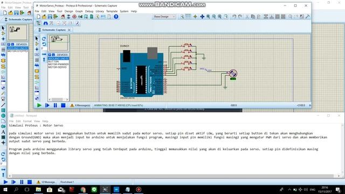Select MOTOR-PWMSERVO in devices list
Image resolution: width=345 pixels, height=194 pixels.
tap(58, 65)
